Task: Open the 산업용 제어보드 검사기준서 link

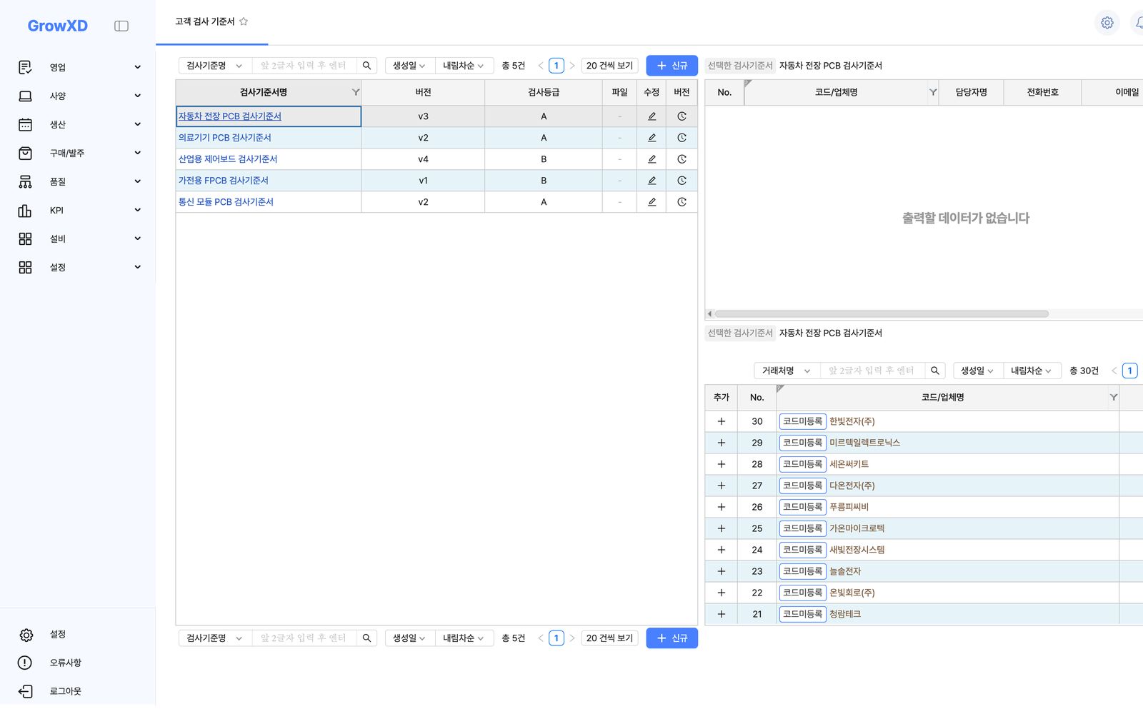Action: pos(228,159)
